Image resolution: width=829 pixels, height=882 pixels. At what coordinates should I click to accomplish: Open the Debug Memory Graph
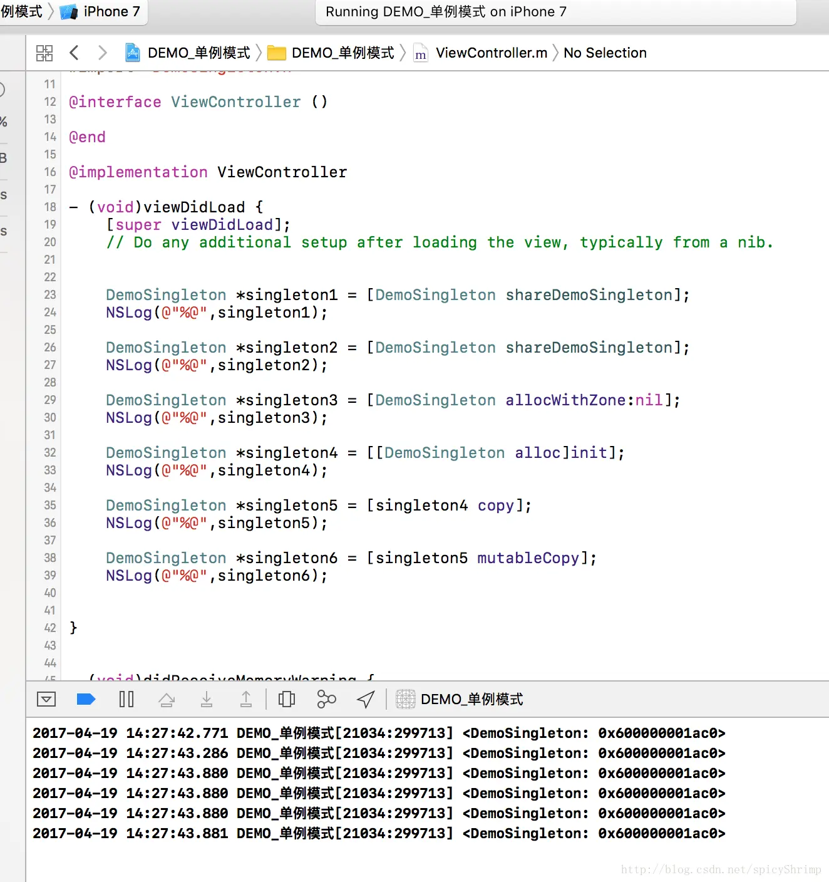click(326, 699)
